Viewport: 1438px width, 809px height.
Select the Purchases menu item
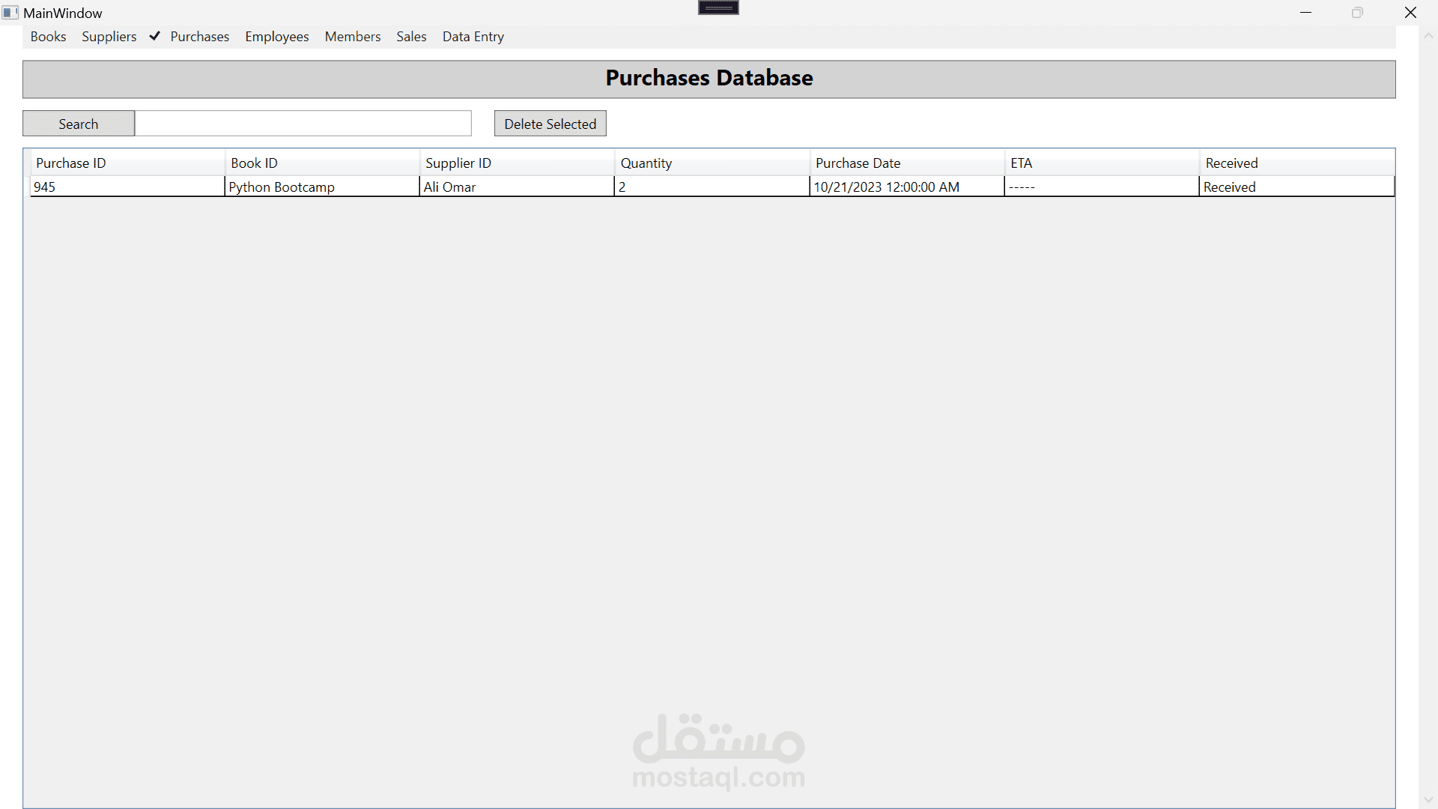[199, 37]
